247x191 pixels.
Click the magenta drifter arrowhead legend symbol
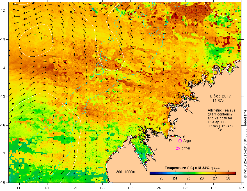click(x=178, y=148)
